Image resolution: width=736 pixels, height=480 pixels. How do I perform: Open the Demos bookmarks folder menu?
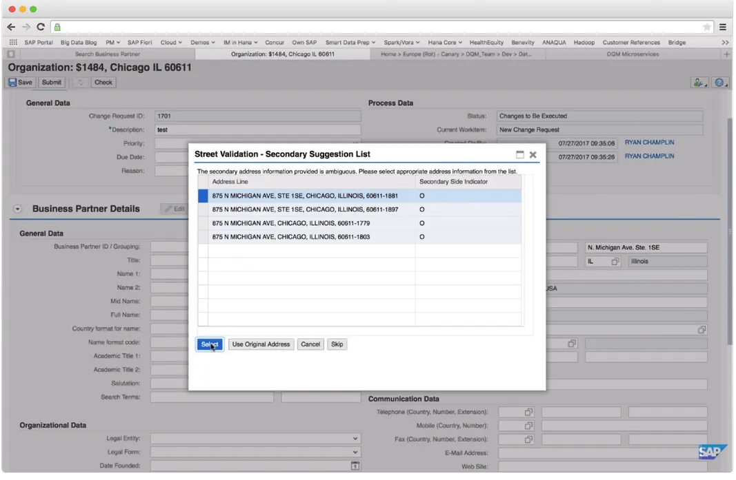(201, 42)
